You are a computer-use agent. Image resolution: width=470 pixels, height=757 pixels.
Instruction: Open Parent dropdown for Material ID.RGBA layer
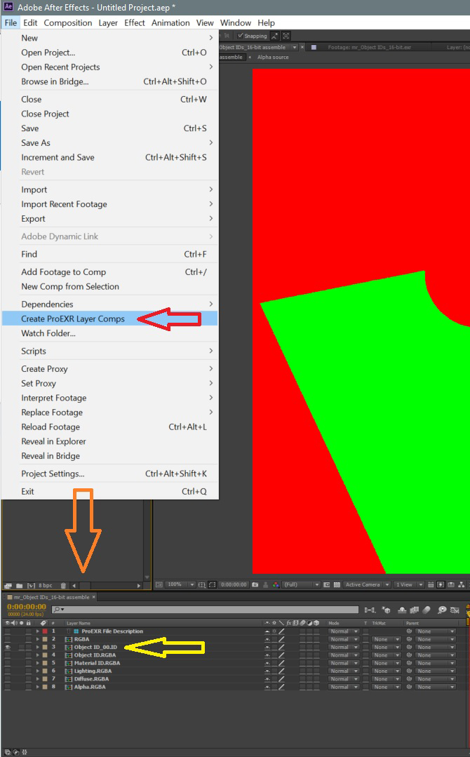436,663
